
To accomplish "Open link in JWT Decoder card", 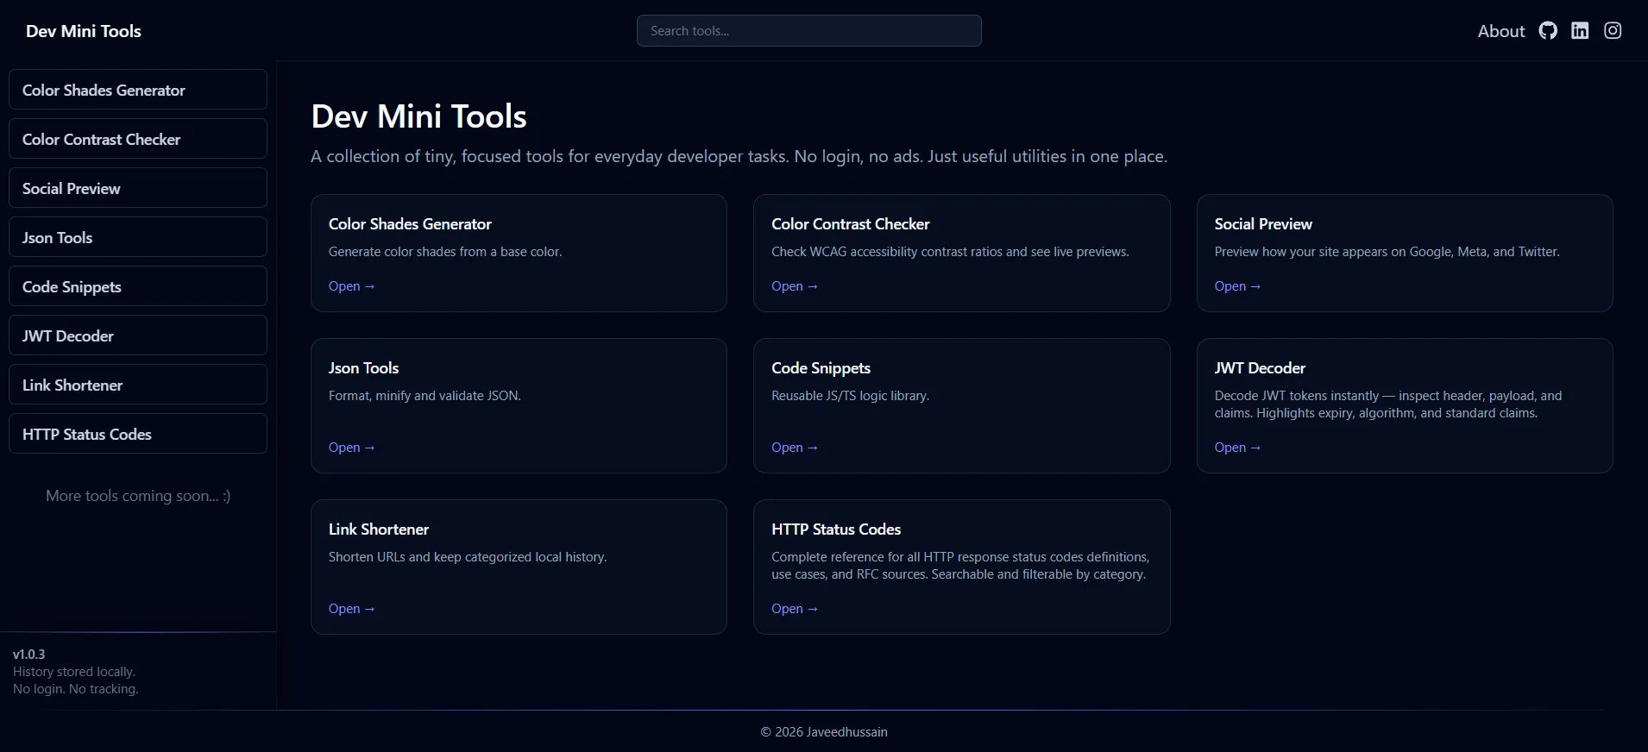I will click(x=1237, y=448).
